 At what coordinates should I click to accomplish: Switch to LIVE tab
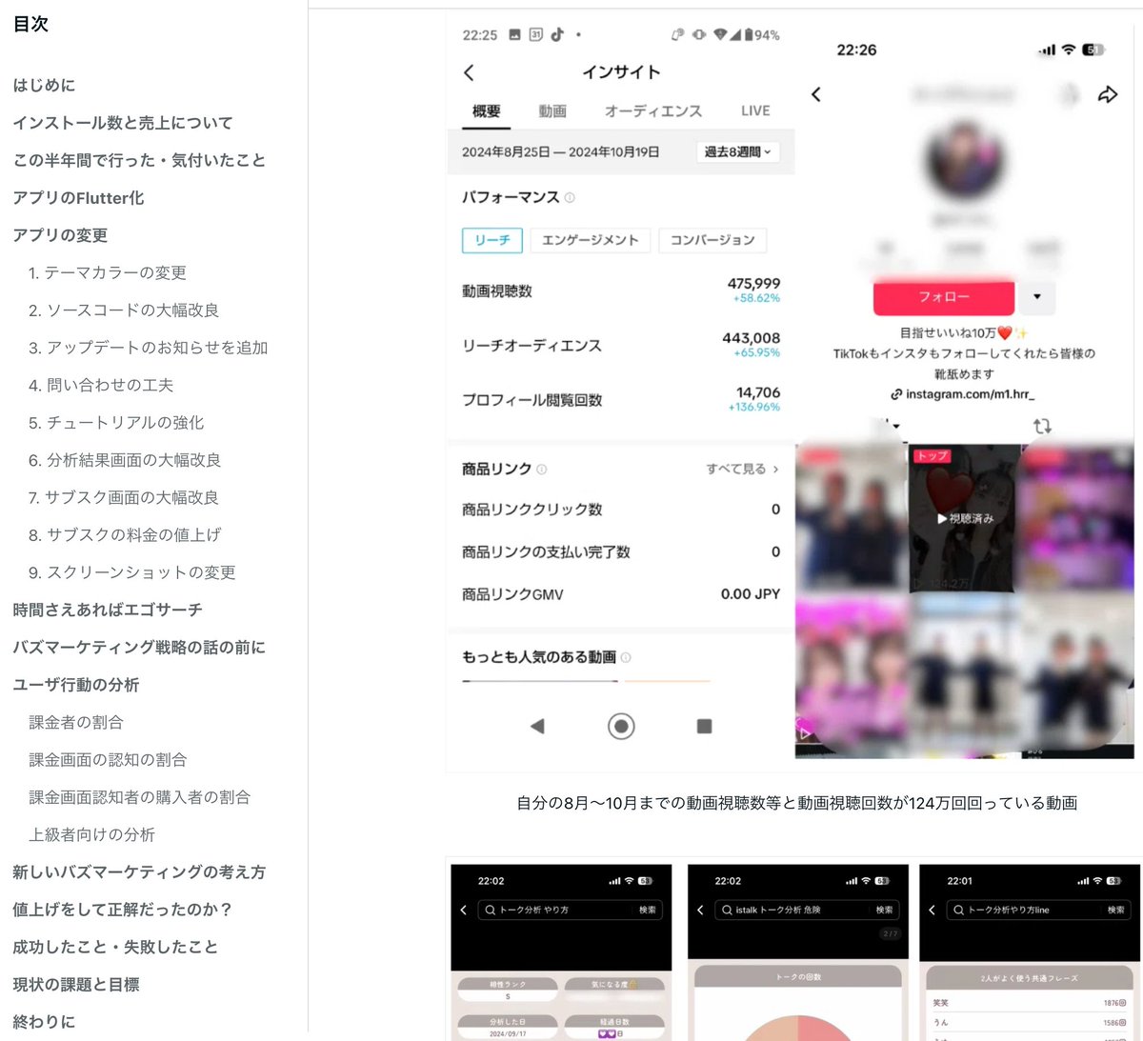pyautogui.click(x=755, y=111)
